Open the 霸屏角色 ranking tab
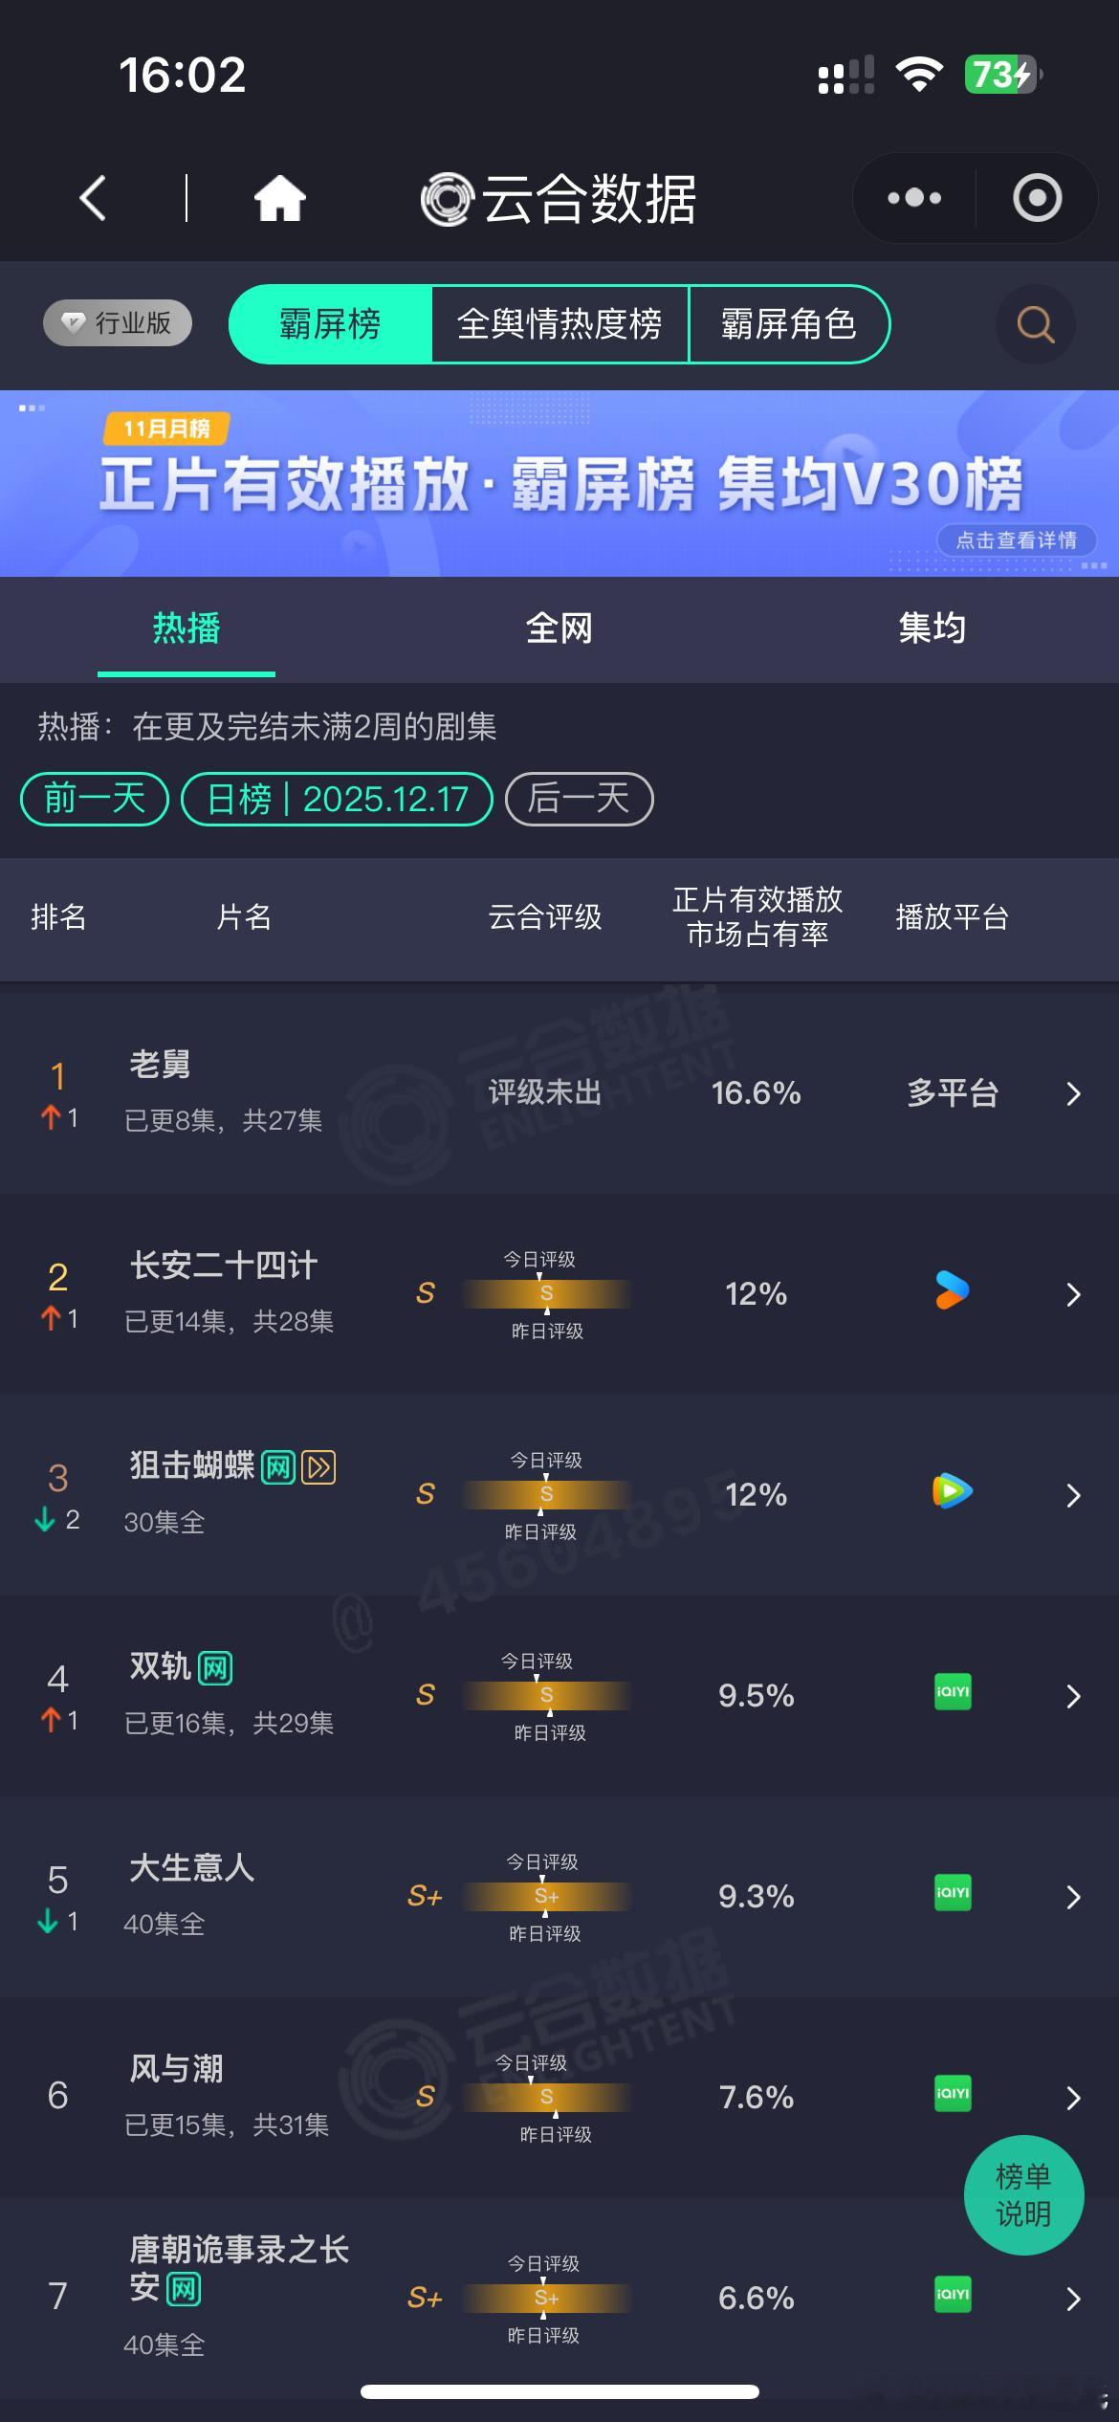The image size is (1119, 2422). 790,325
